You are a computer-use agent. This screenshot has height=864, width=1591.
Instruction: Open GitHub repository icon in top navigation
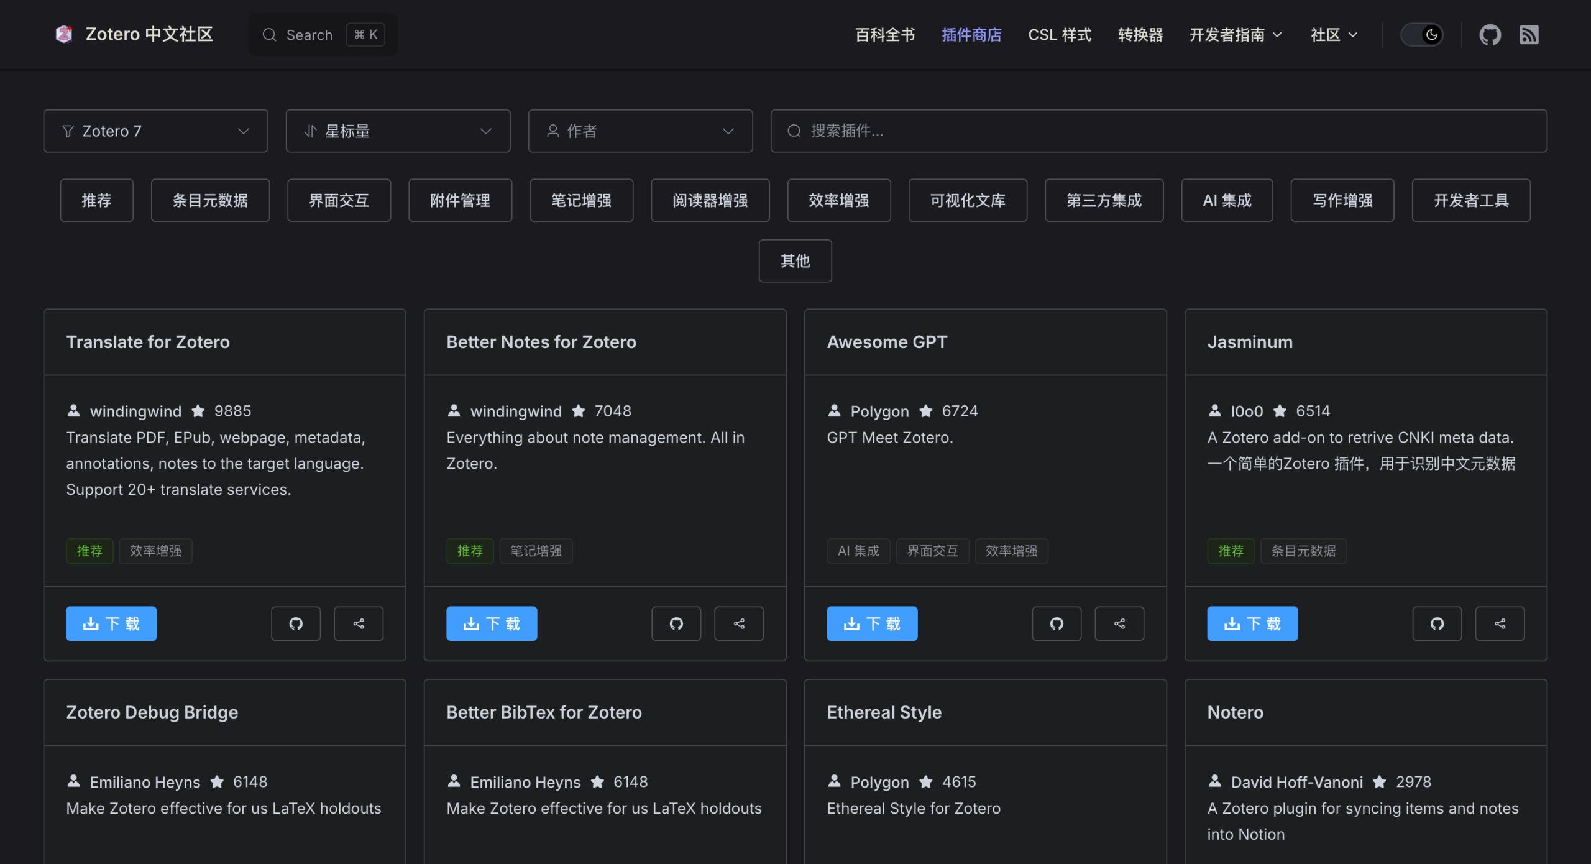pyautogui.click(x=1490, y=35)
